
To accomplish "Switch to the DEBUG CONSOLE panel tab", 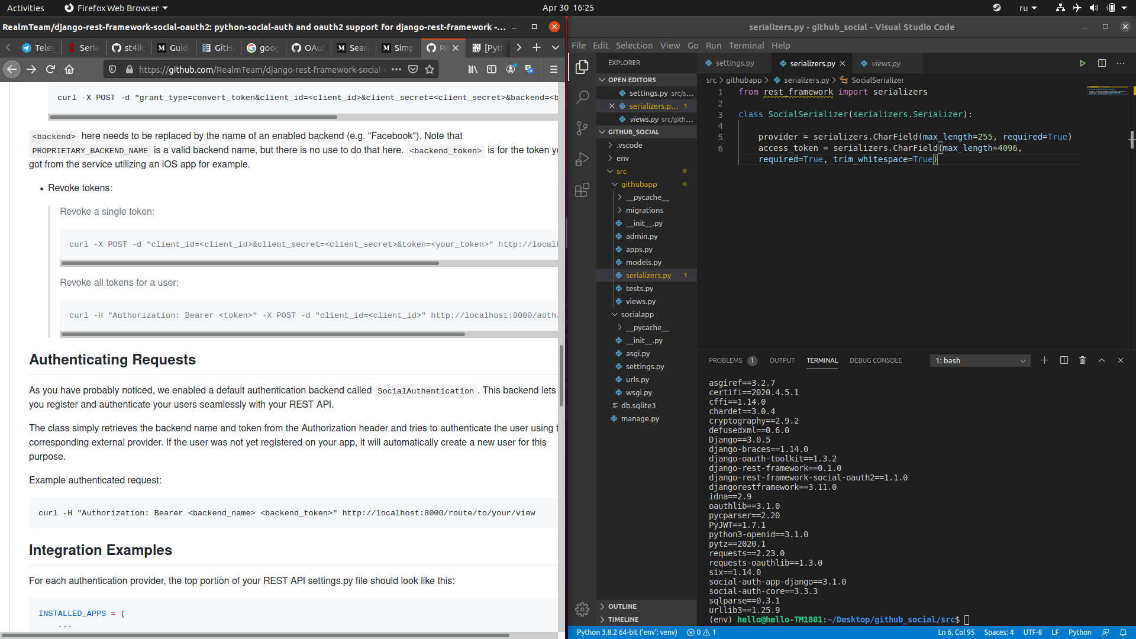I will (876, 360).
